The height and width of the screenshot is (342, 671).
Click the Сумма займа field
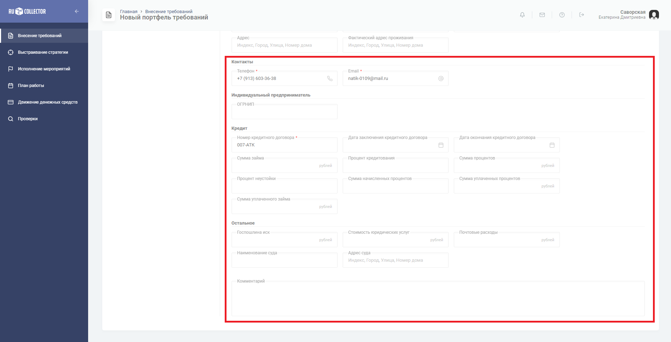(285, 165)
